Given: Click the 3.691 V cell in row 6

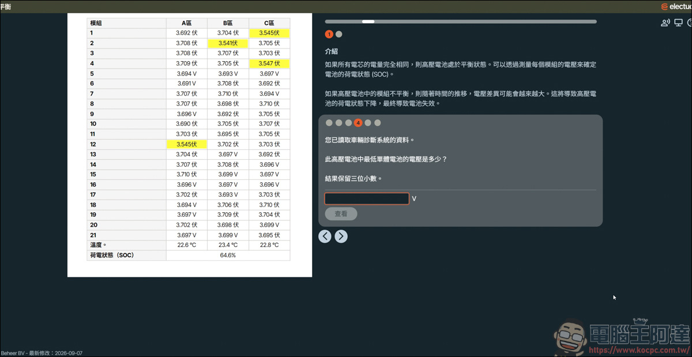Looking at the screenshot, I should click(x=186, y=84).
